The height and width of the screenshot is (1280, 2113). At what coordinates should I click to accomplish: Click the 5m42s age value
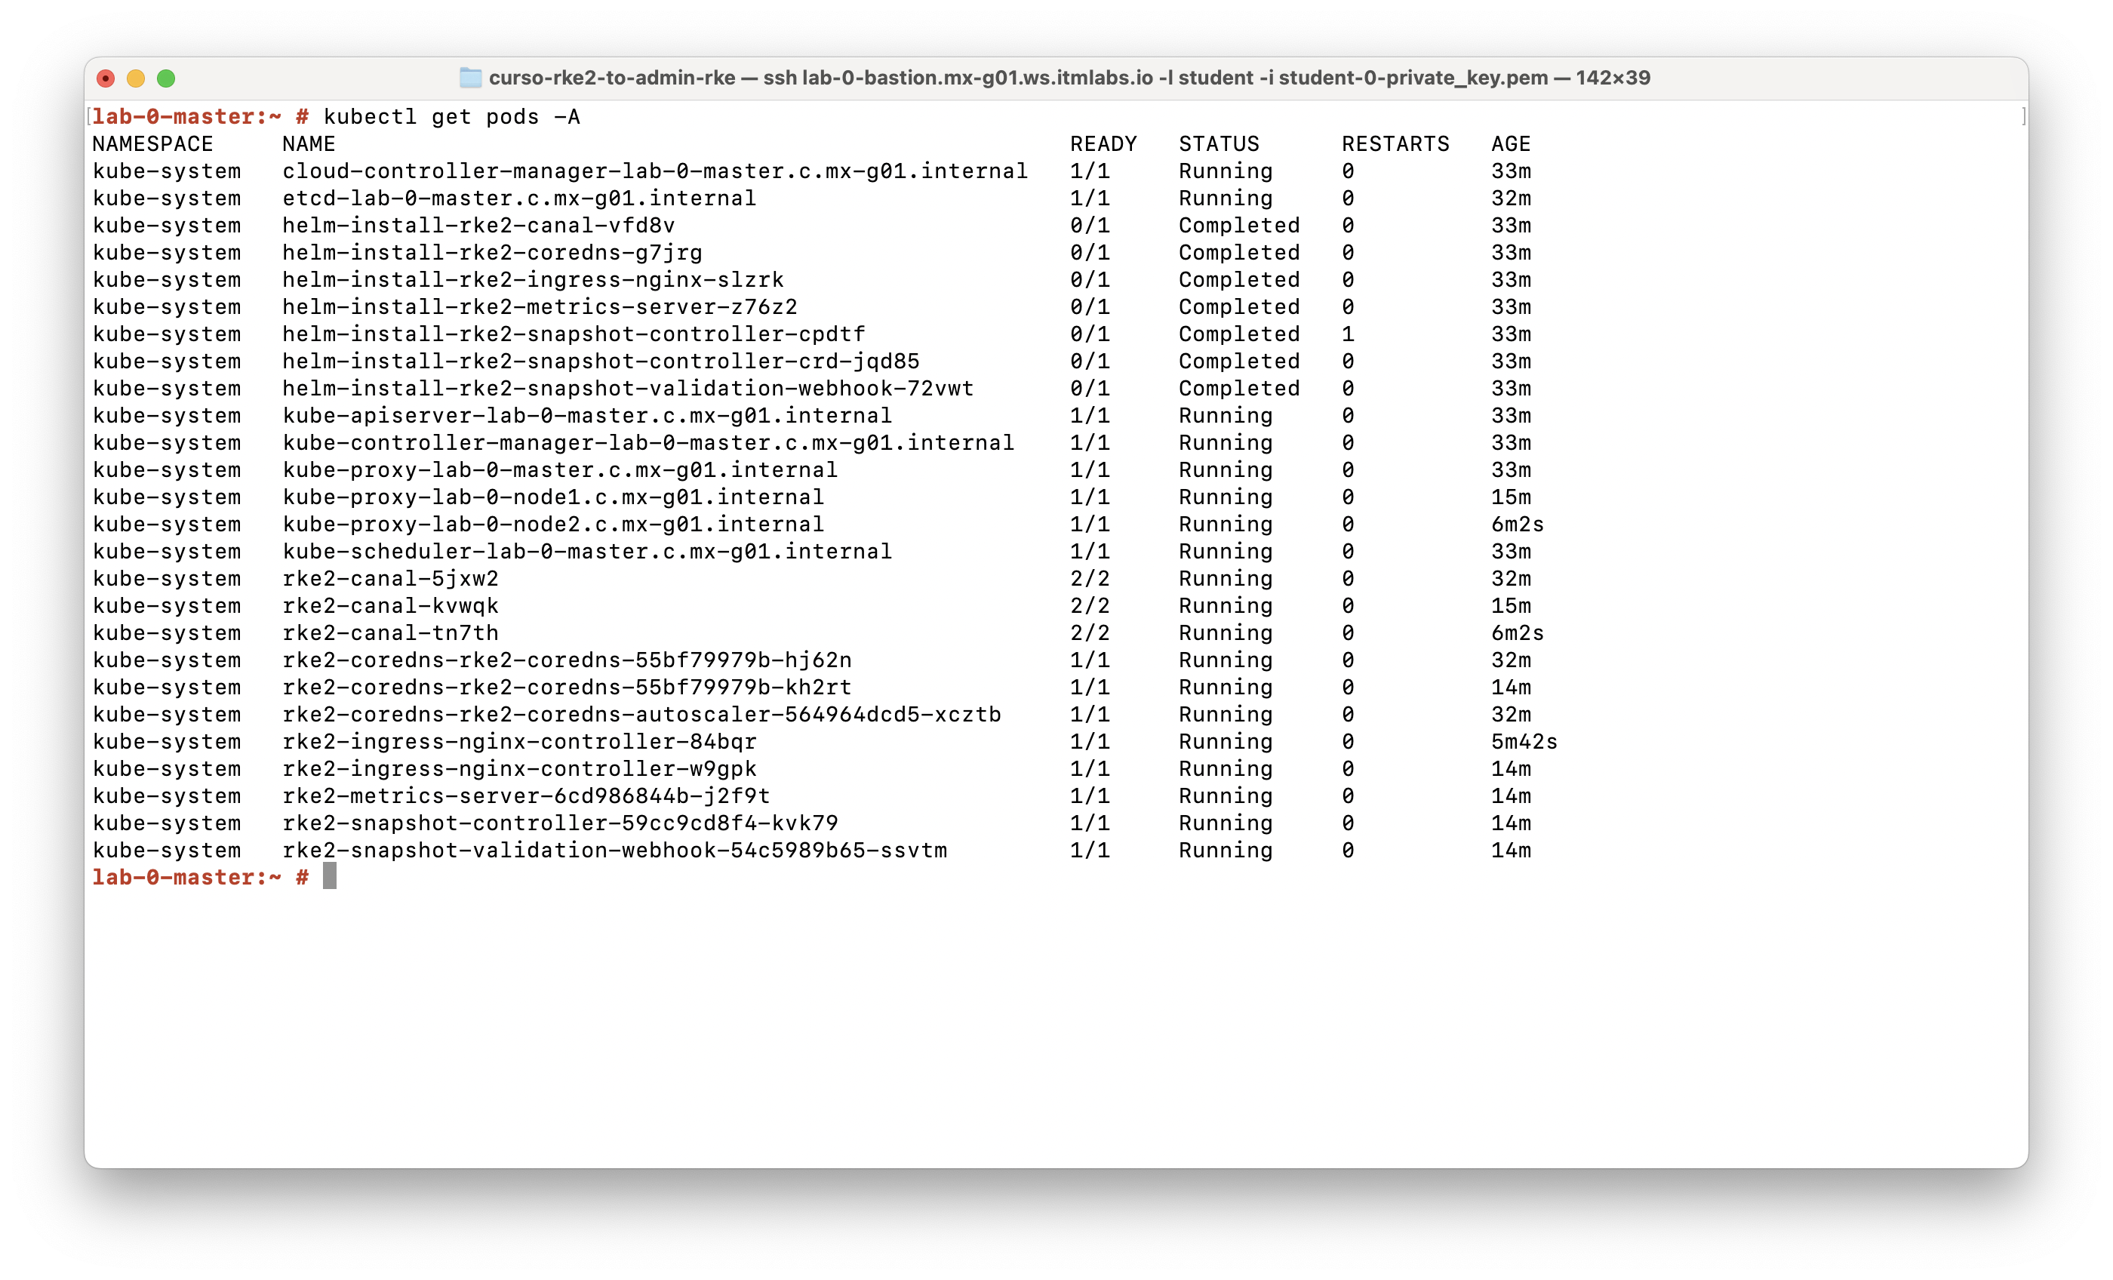point(1523,742)
